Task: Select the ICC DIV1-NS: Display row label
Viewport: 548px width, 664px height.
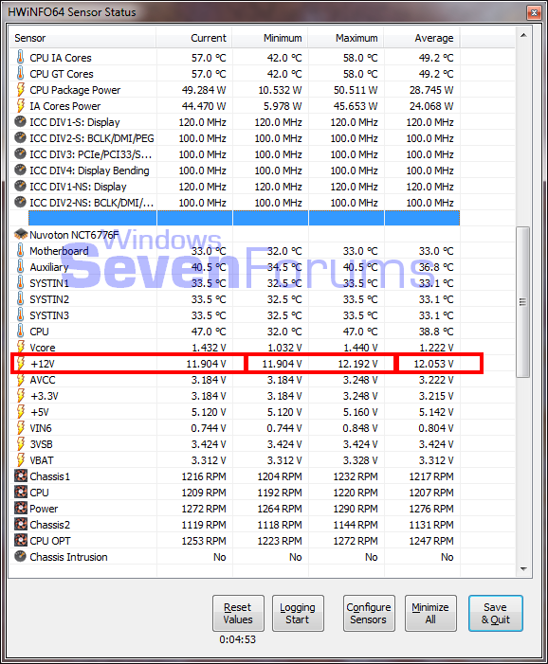Action: pos(78,187)
